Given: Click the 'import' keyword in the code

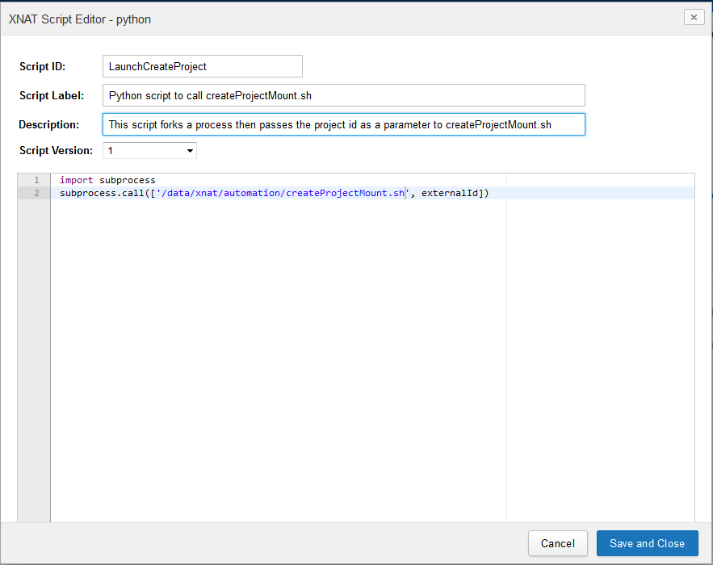Looking at the screenshot, I should click(x=76, y=180).
